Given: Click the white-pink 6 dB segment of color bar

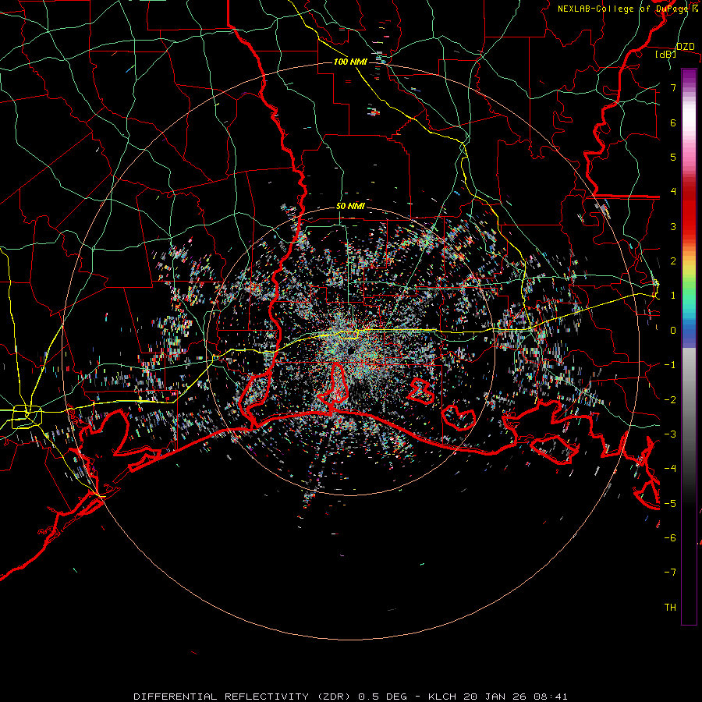Looking at the screenshot, I should tap(689, 122).
